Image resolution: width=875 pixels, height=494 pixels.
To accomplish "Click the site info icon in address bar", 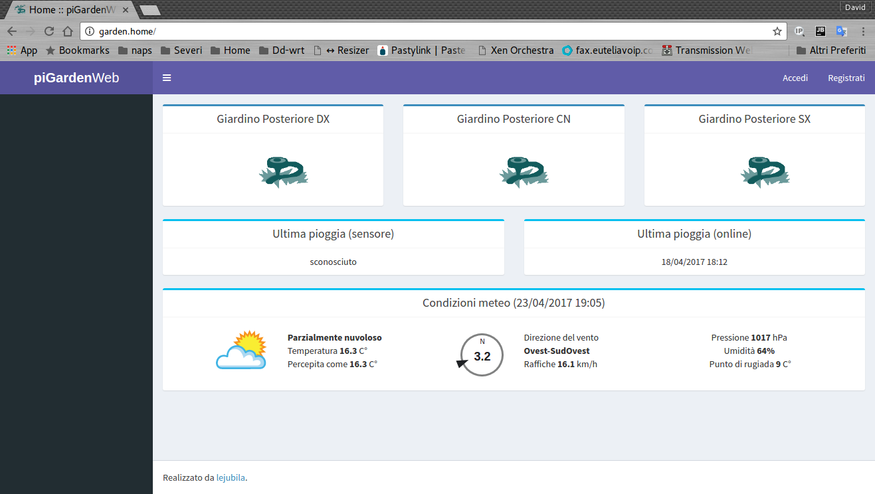I will click(x=90, y=31).
